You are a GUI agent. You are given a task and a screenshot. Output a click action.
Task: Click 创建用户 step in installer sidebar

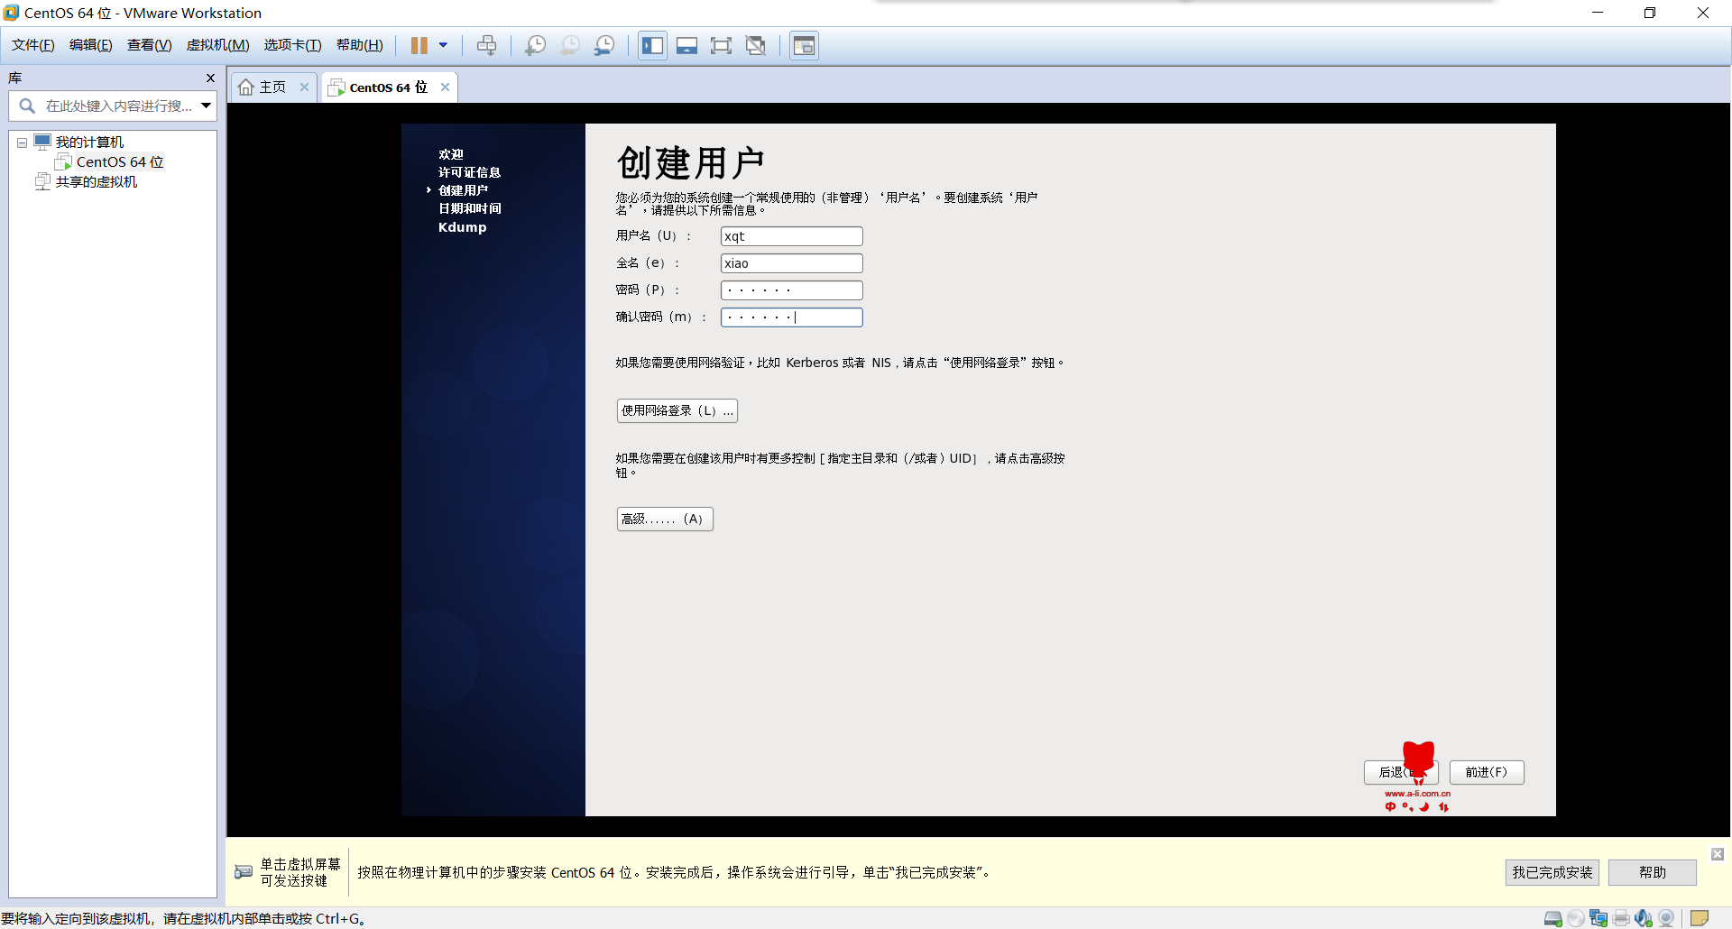pos(463,190)
